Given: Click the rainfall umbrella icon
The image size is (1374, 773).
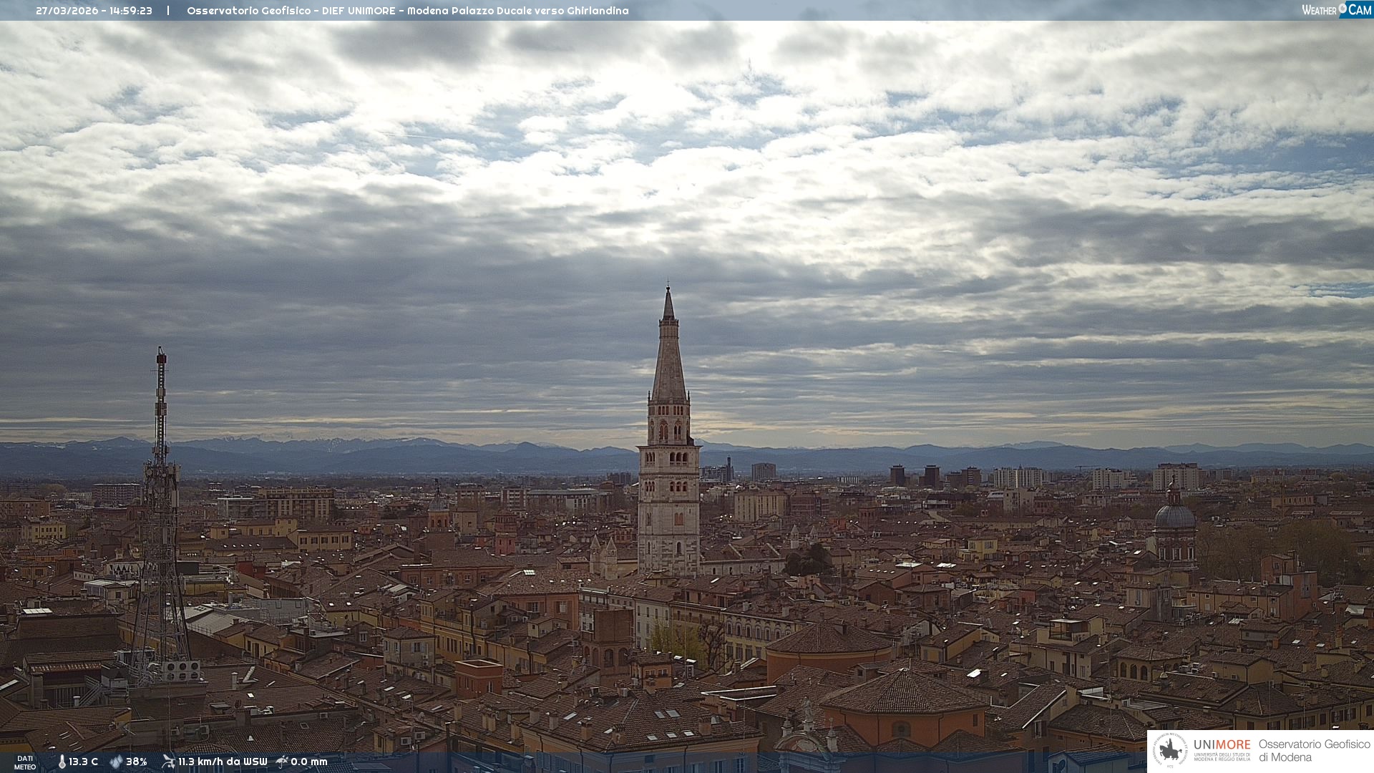Looking at the screenshot, I should [282, 762].
